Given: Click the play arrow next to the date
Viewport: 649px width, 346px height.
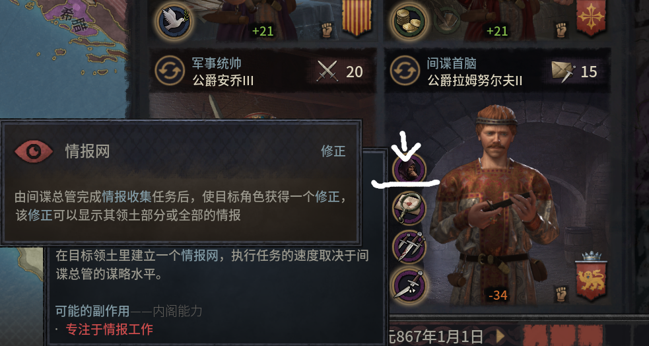Looking at the screenshot, I should (501, 336).
